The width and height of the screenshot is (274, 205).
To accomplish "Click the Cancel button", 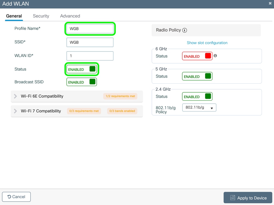I will [x=16, y=197].
